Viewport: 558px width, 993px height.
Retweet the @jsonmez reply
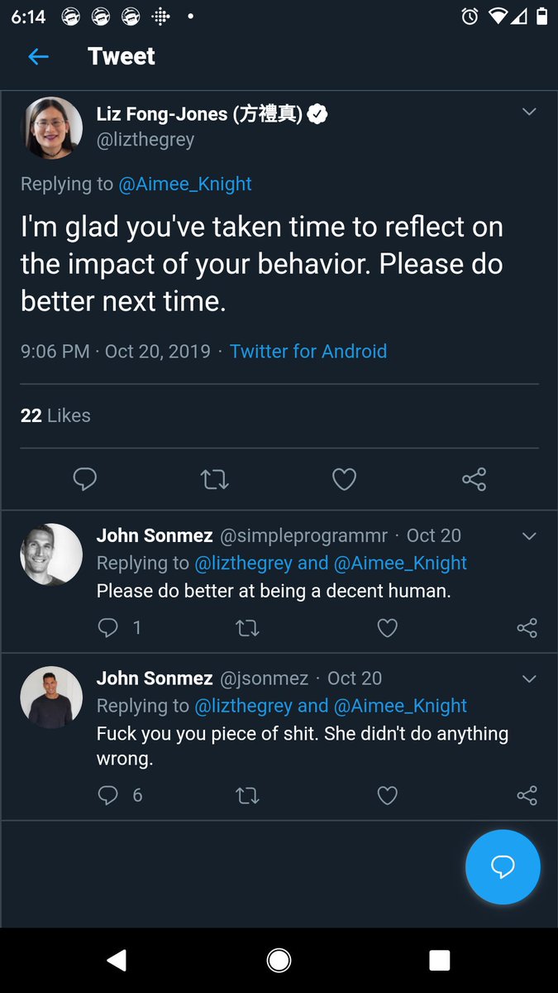point(247,795)
